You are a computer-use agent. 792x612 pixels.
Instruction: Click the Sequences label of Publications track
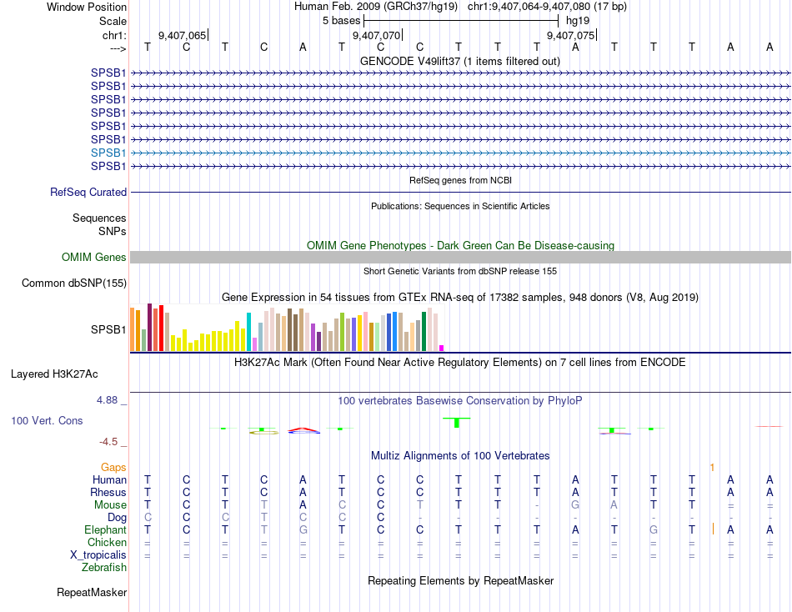coord(99,218)
